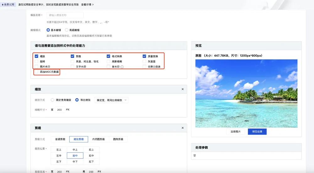Select the 缩放剪裁 crop mode tab
The height and width of the screenshot is (173, 314).
click(79, 139)
